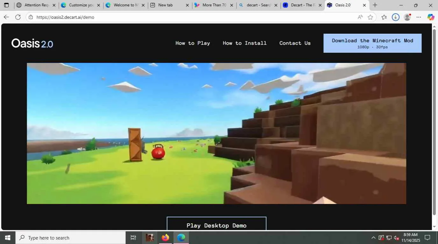Close the decart Search tab
Screen dimensions: 438x244
coord(276,5)
